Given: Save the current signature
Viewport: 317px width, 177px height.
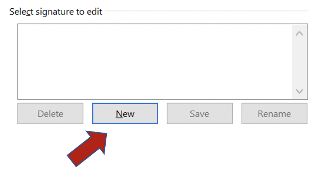Looking at the screenshot, I should click(199, 114).
